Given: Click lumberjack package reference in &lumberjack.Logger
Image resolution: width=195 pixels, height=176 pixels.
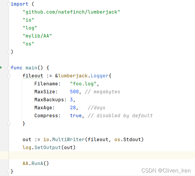Looking at the screenshot, I should [x=73, y=76].
